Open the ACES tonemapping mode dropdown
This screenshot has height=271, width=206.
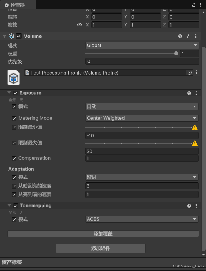[142, 219]
